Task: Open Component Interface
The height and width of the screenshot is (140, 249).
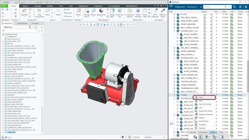Action: [130, 13]
